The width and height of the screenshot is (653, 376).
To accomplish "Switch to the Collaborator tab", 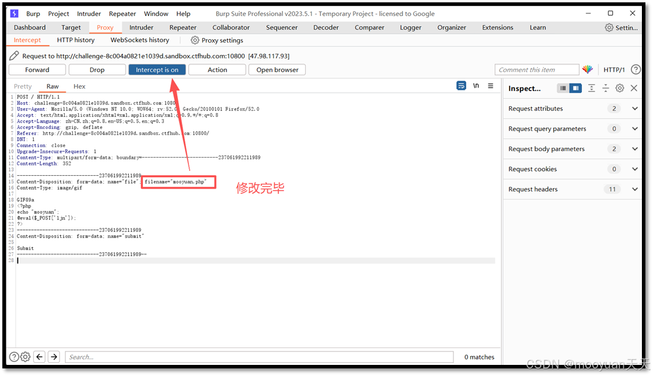I will pyautogui.click(x=231, y=27).
